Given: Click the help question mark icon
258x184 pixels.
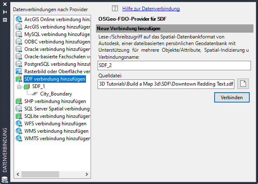Looking at the screenshot, I should pyautogui.click(x=115, y=8).
